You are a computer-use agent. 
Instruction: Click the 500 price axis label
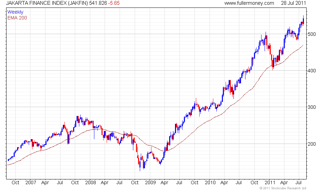312,34
